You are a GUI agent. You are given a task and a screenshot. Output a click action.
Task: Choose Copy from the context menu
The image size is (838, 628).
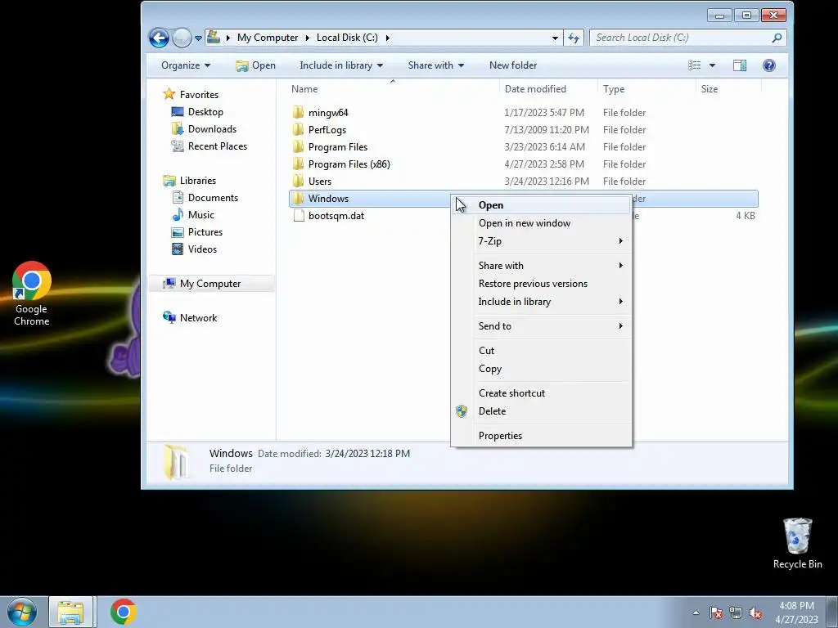point(542,369)
